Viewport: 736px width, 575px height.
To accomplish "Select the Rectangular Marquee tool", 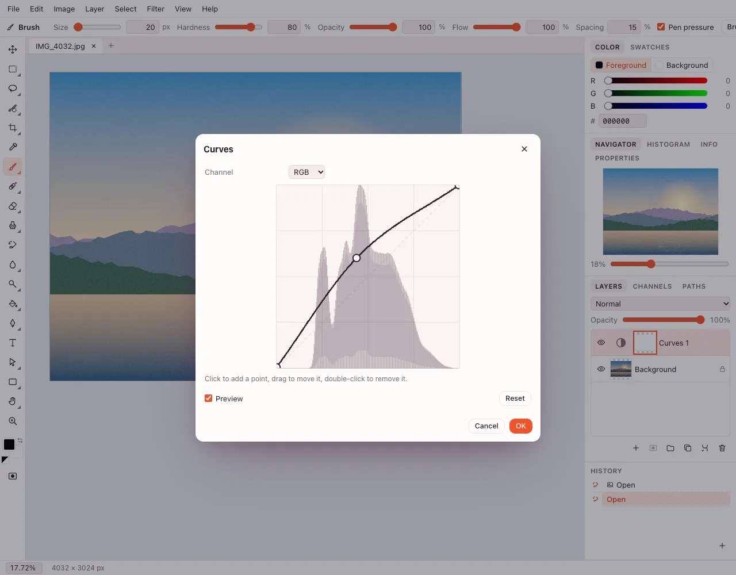I will pos(13,69).
